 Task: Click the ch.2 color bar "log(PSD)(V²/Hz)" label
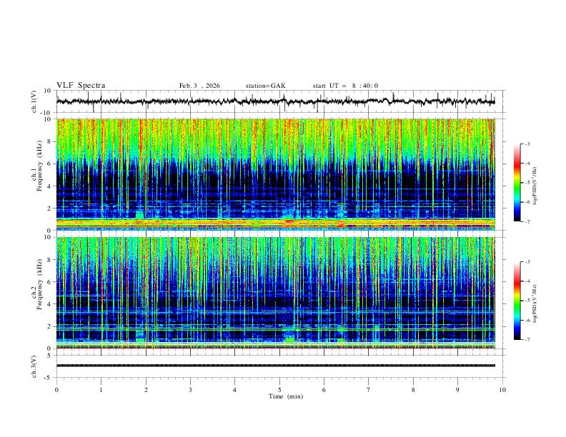pyautogui.click(x=535, y=304)
